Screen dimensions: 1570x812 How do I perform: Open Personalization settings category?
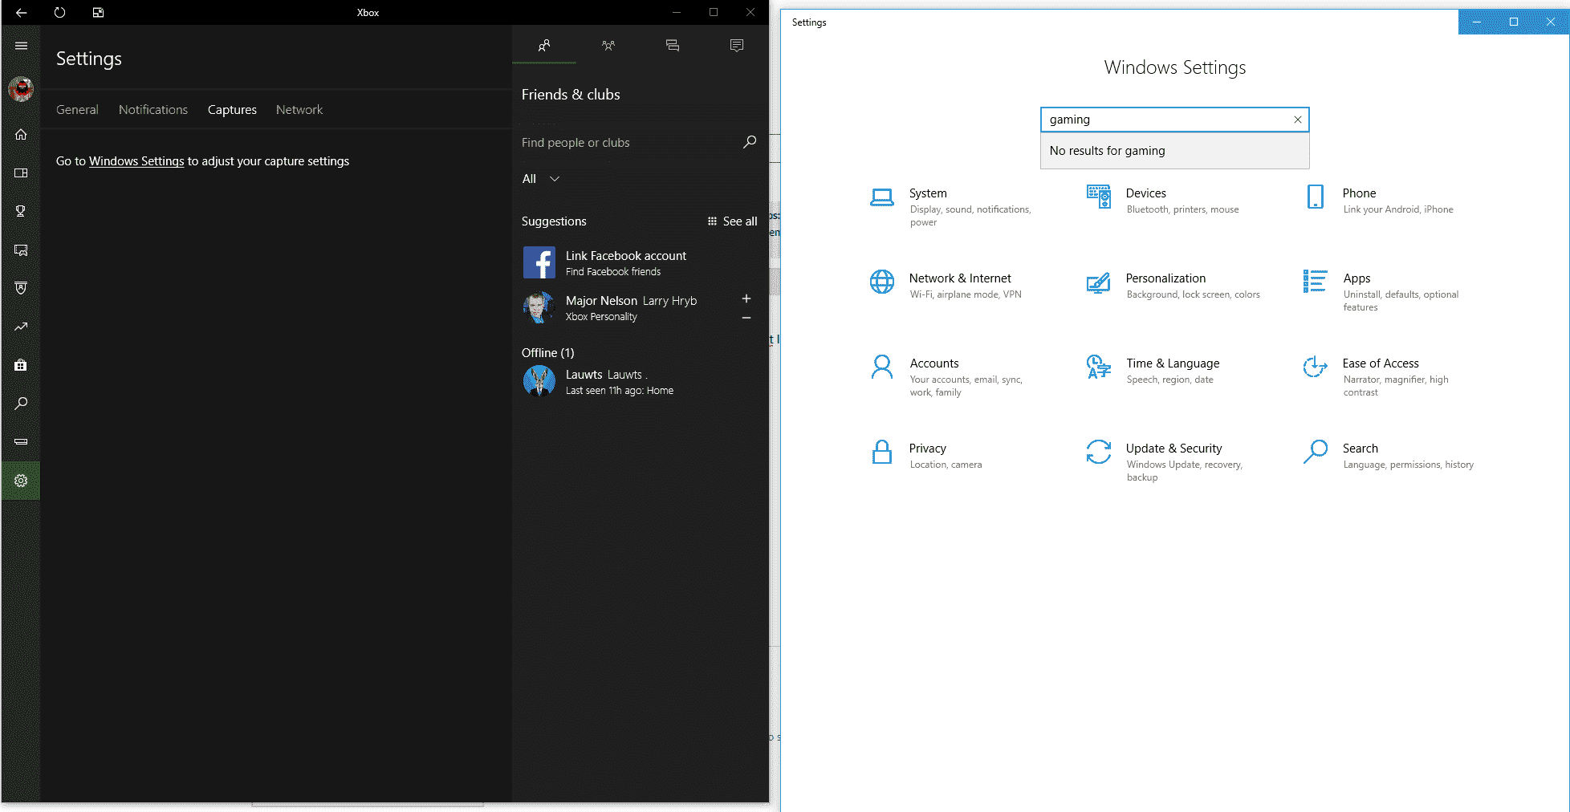[x=1172, y=286]
